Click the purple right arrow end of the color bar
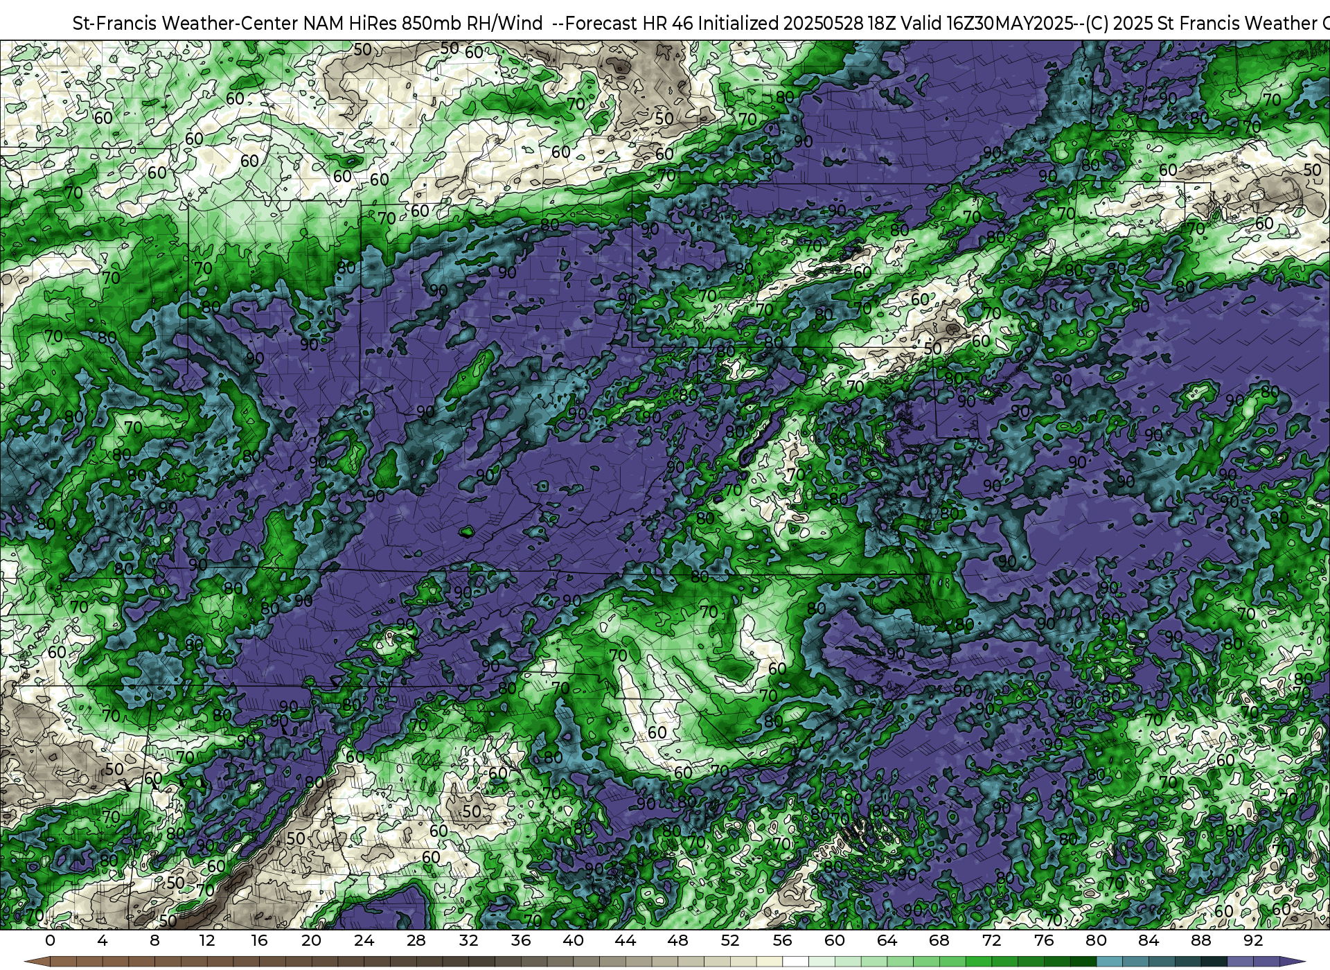 [1292, 962]
